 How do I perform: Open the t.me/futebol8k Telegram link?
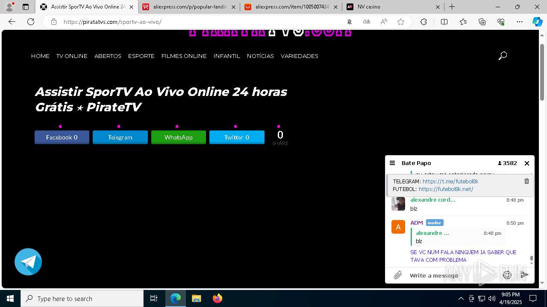coord(450,181)
